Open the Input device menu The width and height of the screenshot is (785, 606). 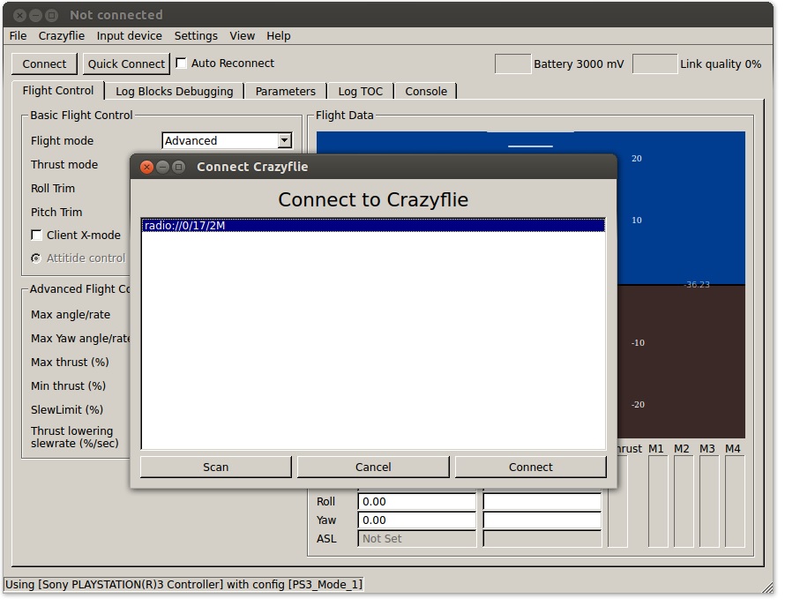tap(129, 36)
